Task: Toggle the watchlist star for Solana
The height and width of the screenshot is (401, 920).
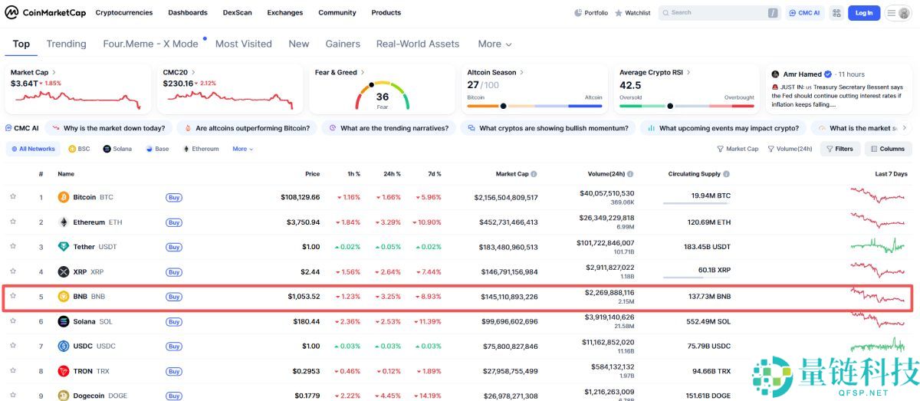Action: pos(13,321)
